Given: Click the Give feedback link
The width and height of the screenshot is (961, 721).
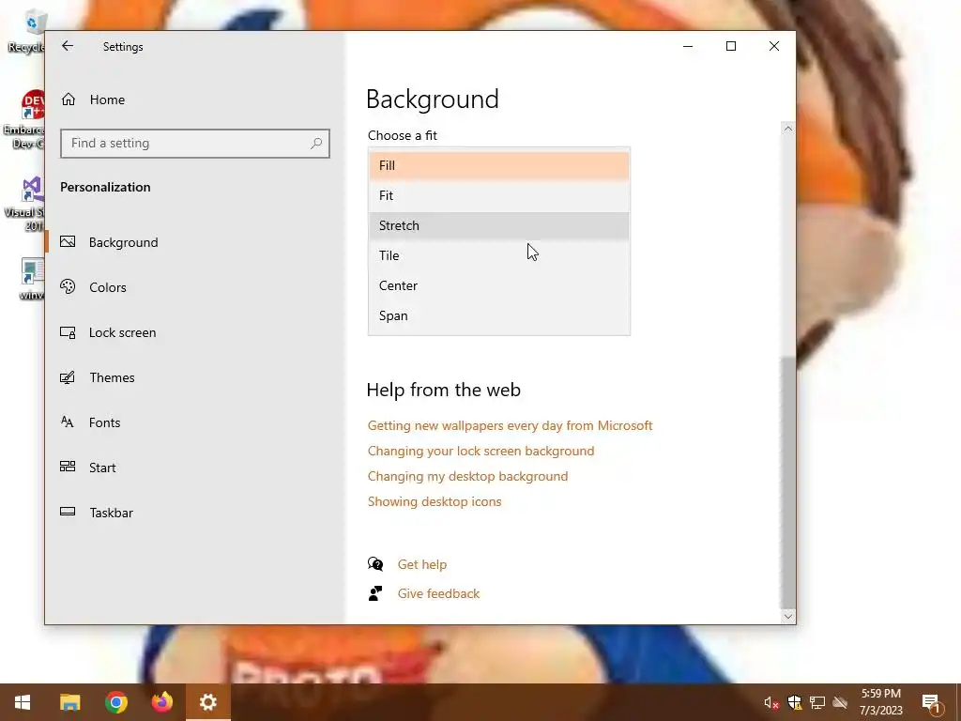Looking at the screenshot, I should point(439,593).
